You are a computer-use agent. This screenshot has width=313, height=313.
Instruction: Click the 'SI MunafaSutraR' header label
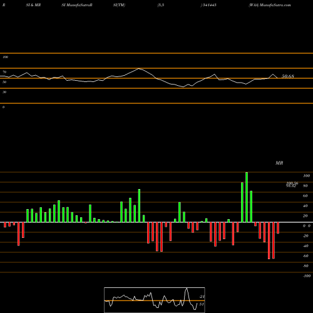77,5
